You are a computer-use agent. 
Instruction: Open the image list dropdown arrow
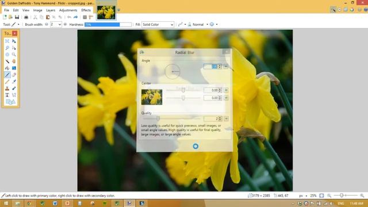click(x=118, y=10)
